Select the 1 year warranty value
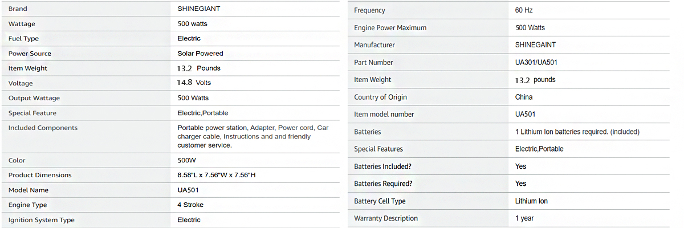Viewport: 684px width, 228px height. pos(524,218)
